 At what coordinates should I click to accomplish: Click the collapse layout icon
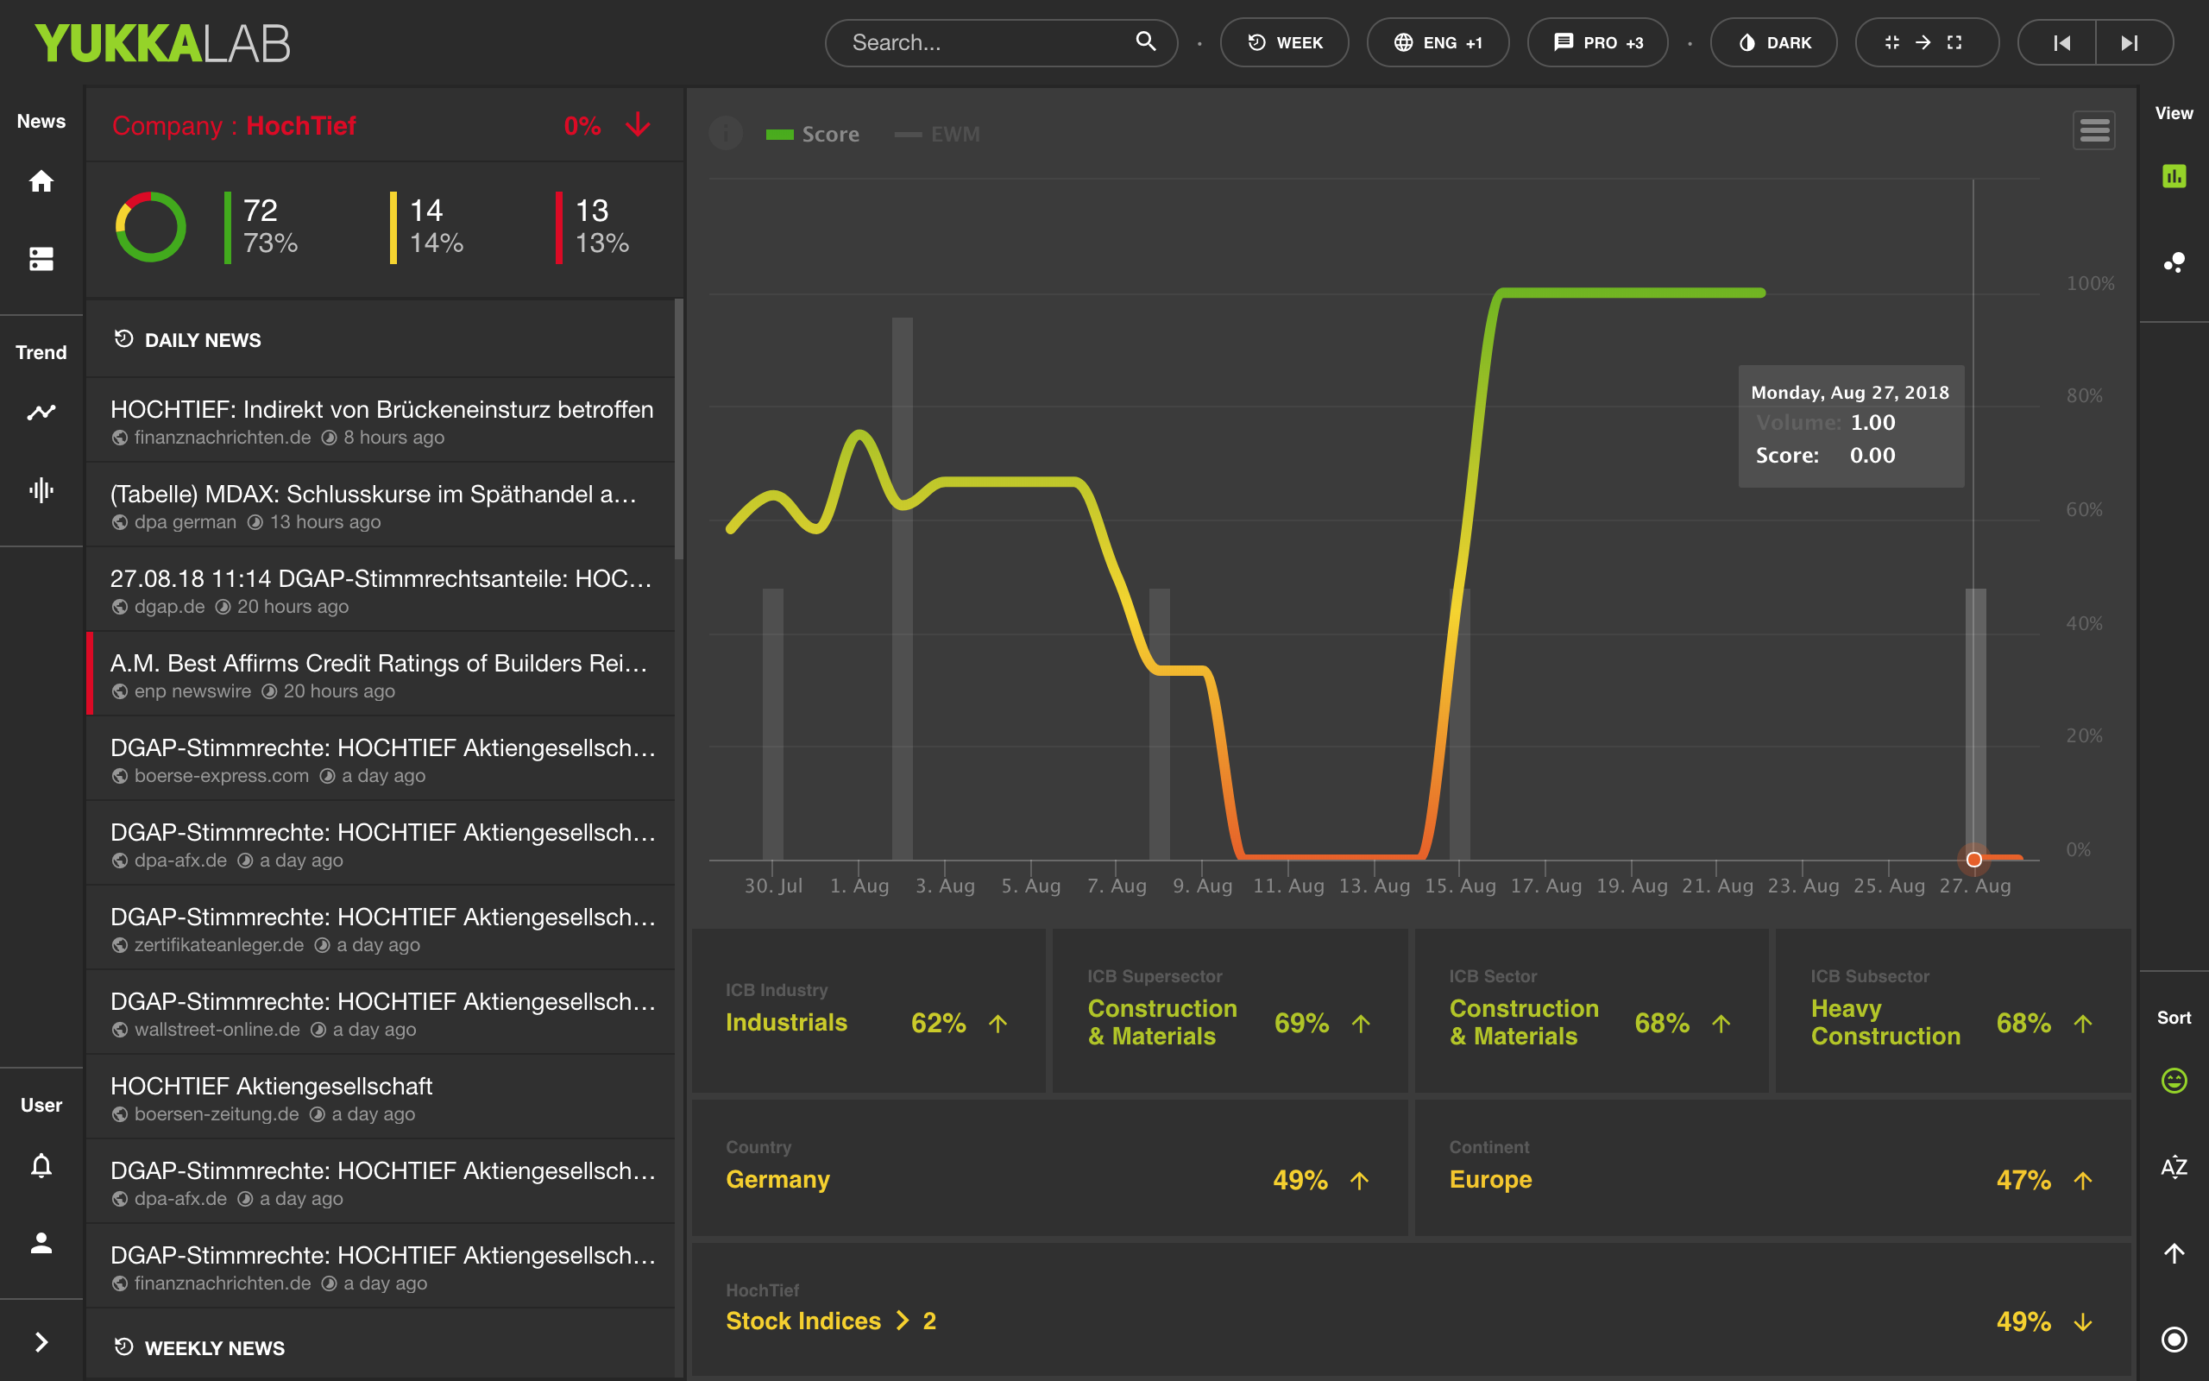1891,42
